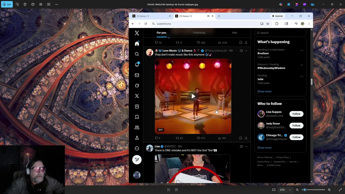
Task: Open Edit mode in the Photos toolbar
Action: coord(7,4)
